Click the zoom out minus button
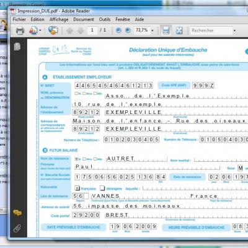Image resolution: width=248 pixels, height=248 pixels. (118, 30)
